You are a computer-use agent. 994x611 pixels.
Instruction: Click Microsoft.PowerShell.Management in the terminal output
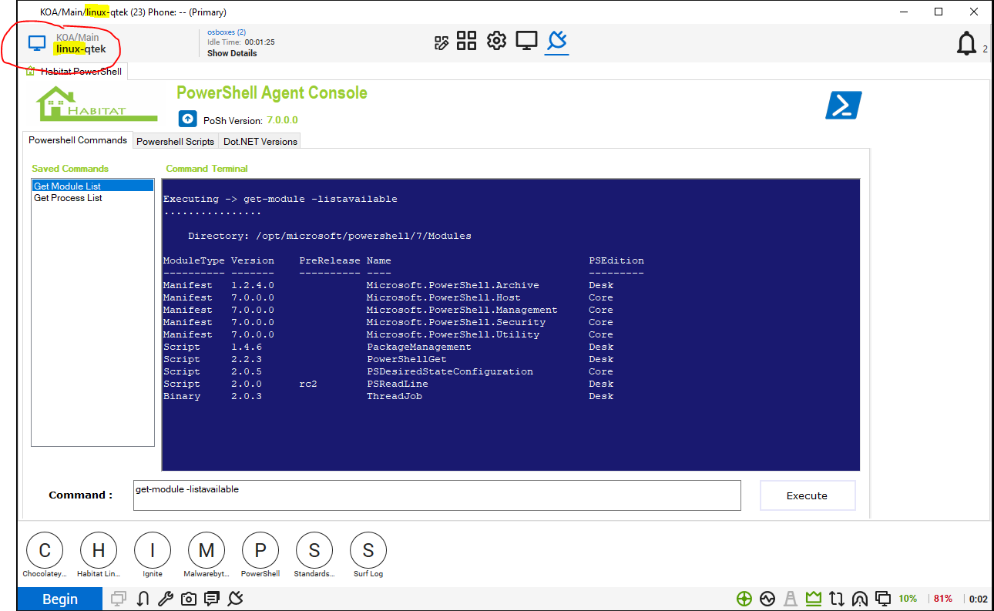(462, 310)
